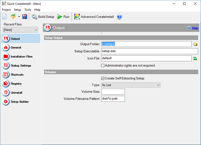The height and width of the screenshot is (145, 201).
Task: Open the Project menu
Action: [x=6, y=10]
